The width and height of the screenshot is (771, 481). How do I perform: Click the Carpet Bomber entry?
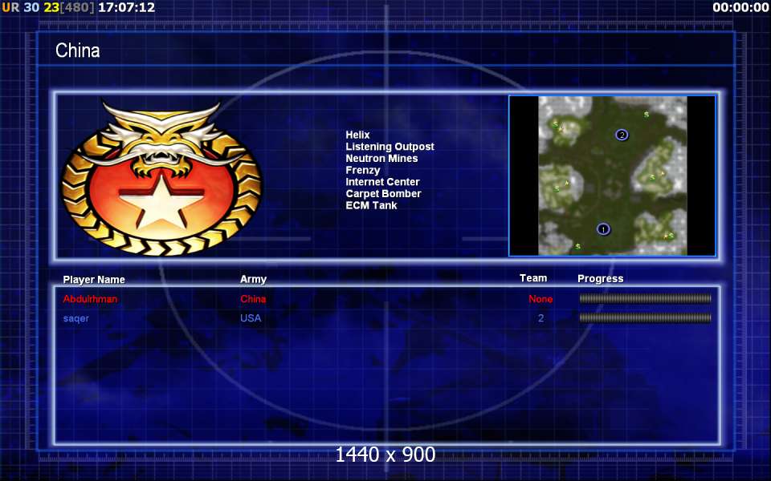point(384,194)
